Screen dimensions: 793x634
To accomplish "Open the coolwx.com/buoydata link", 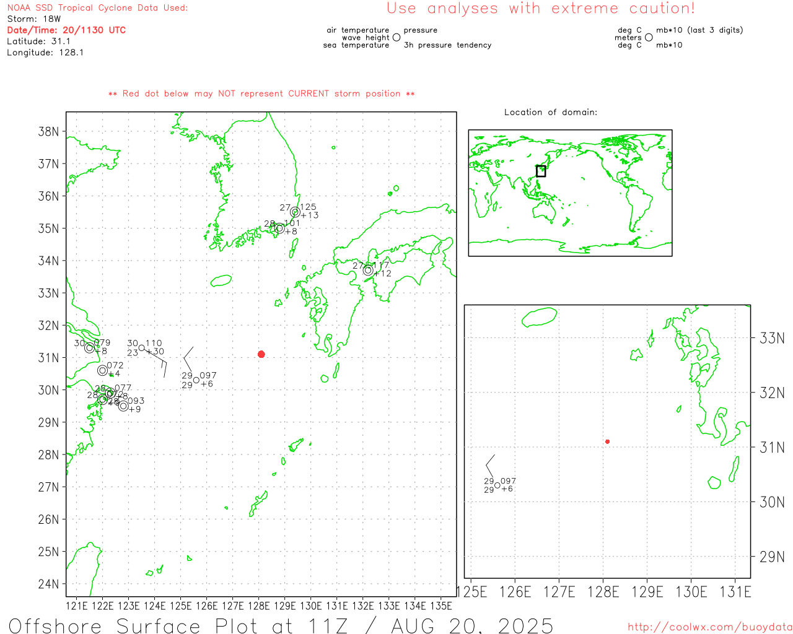I will [709, 627].
